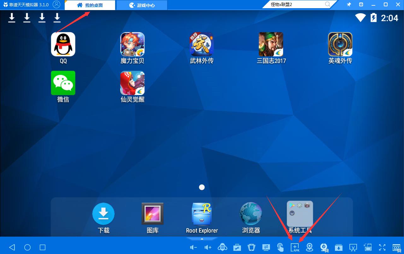Toggle fullscreen mode with the arrows icon
Viewport: 404px width, 254px height.
pyautogui.click(x=382, y=247)
